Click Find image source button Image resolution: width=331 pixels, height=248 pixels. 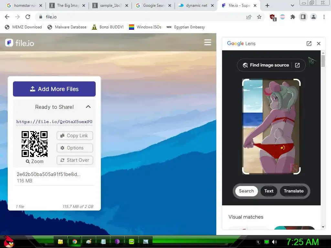pyautogui.click(x=271, y=65)
